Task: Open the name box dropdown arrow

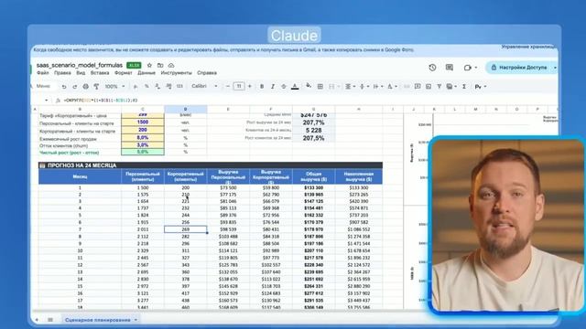Action: click(x=47, y=101)
